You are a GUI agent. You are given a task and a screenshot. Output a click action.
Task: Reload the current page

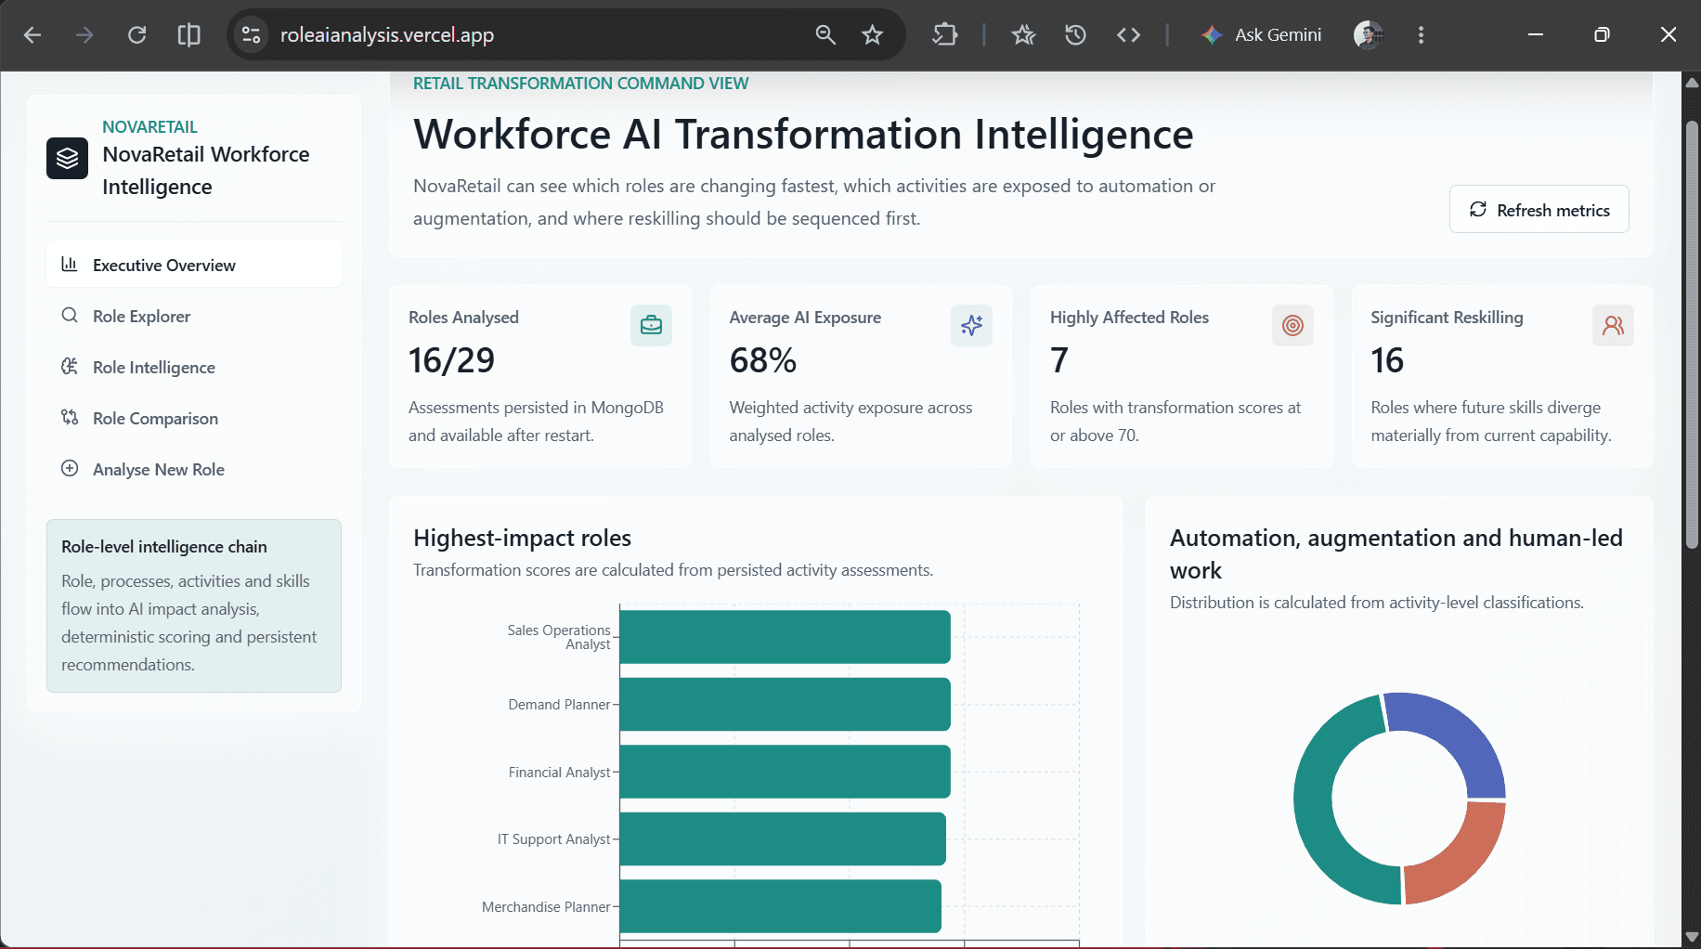coord(136,35)
